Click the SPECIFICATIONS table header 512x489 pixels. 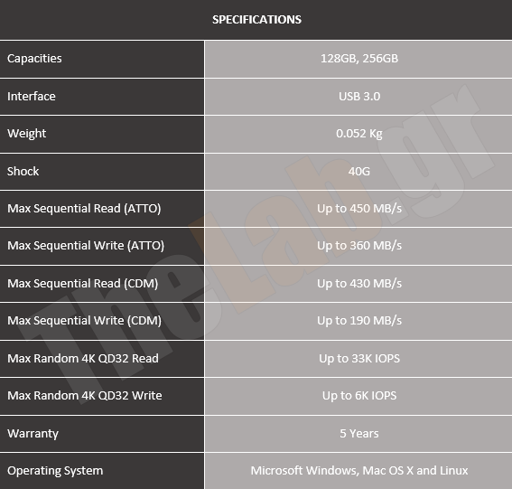tap(256, 20)
